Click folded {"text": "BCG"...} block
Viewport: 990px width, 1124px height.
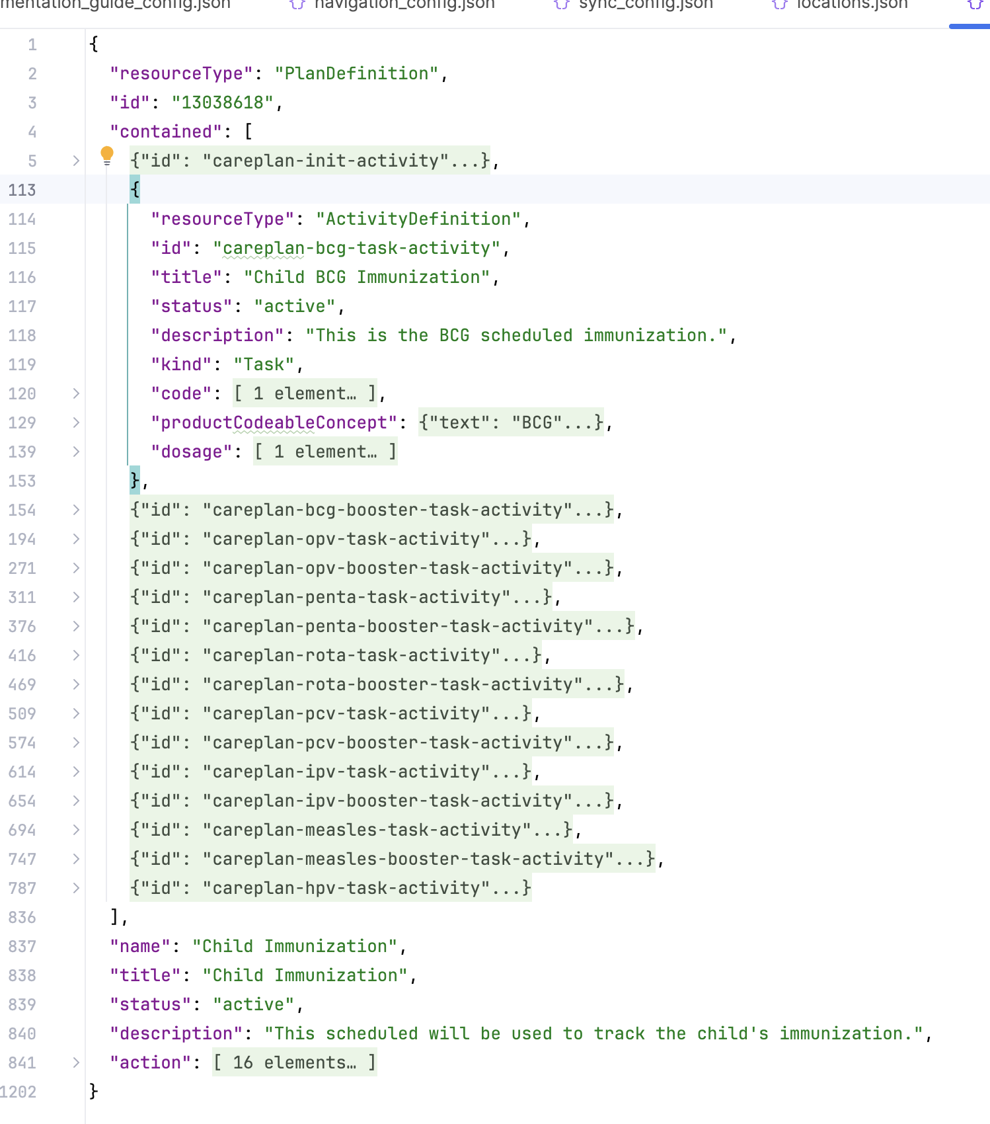511,422
